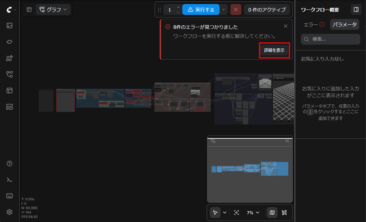Open the apps sparkle sidebar icon
The height and width of the screenshot is (222, 366).
(x=9, y=58)
